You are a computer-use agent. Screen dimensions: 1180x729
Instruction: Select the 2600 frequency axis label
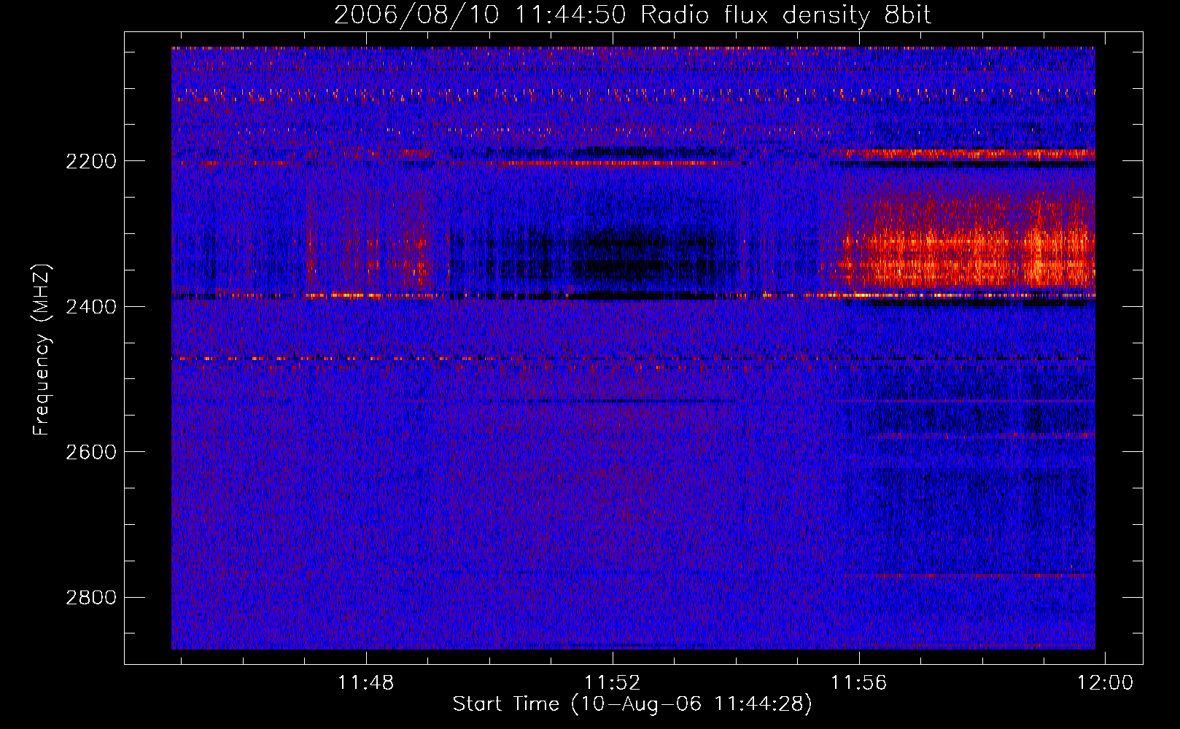tap(91, 452)
